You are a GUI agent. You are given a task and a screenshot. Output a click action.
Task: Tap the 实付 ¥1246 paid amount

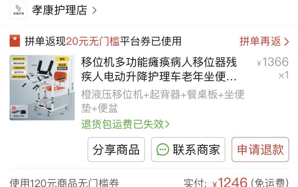click(236, 183)
